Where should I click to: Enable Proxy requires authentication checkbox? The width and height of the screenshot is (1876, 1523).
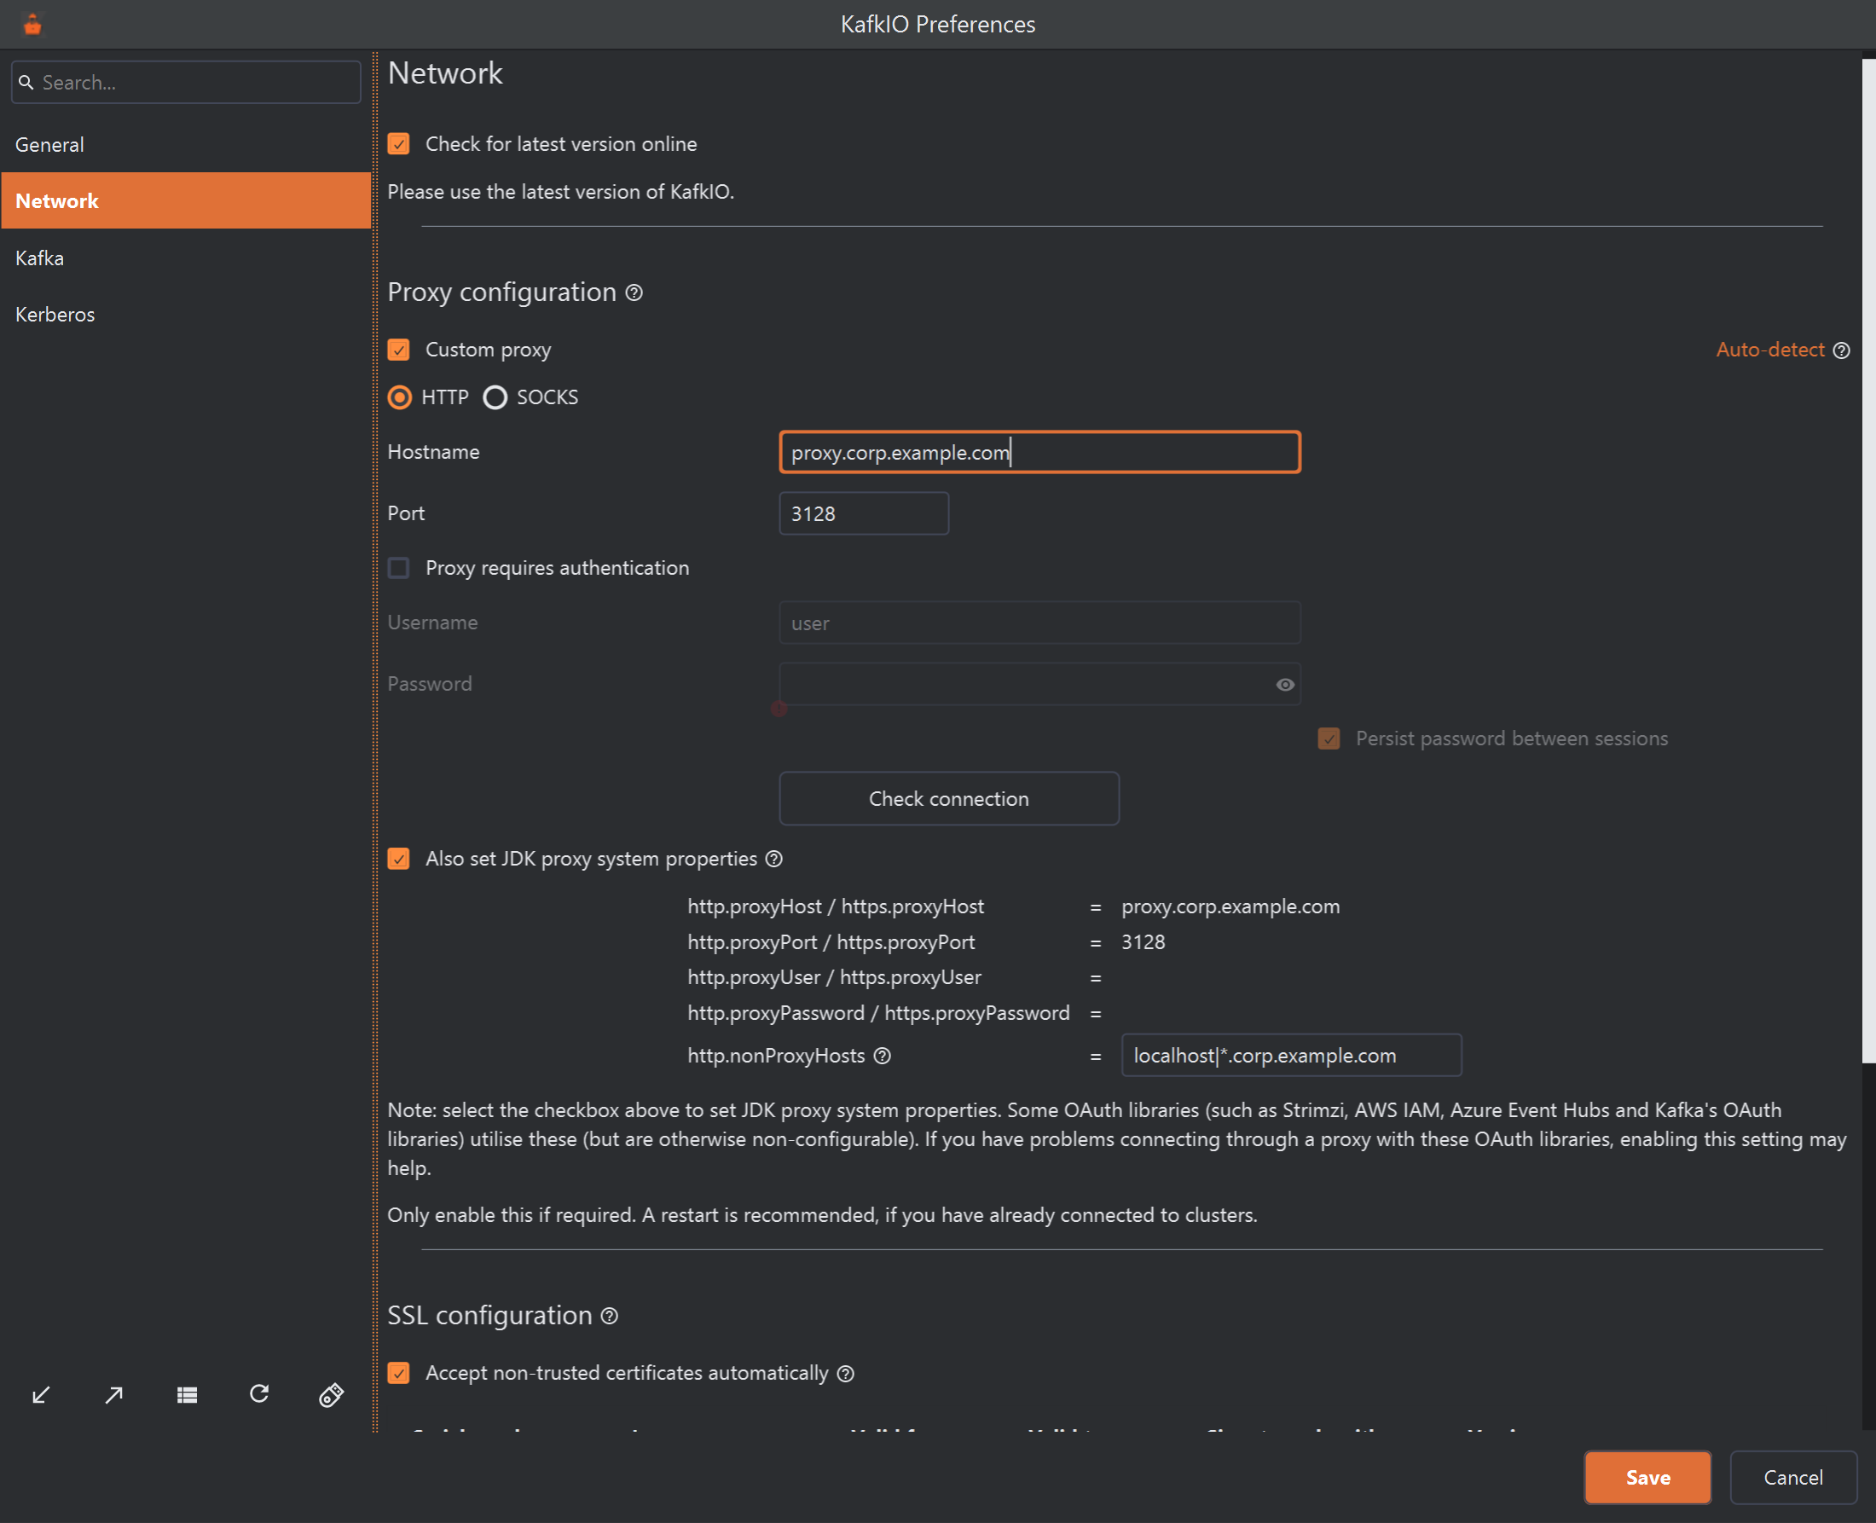[399, 569]
